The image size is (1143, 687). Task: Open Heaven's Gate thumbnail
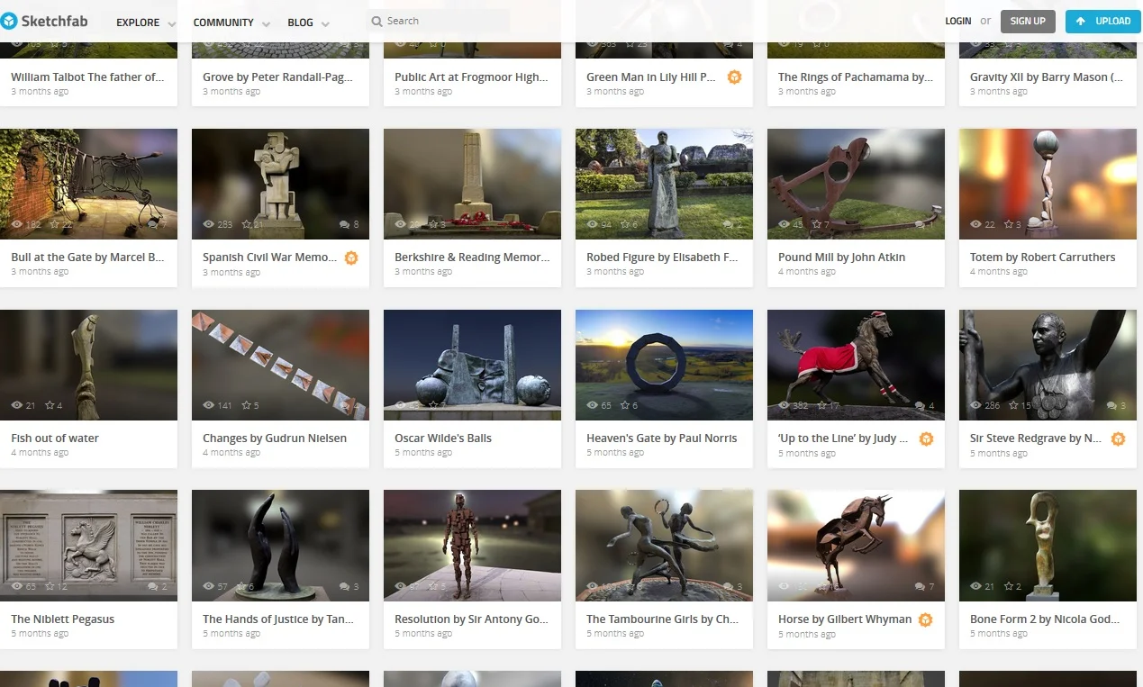point(664,365)
